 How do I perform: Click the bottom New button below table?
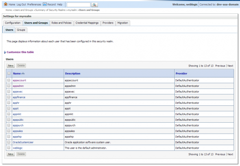11,154
